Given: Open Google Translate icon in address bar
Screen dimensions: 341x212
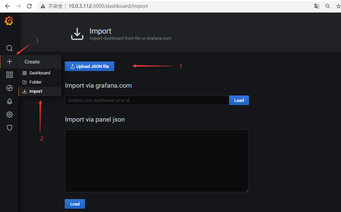Looking at the screenshot, I should click(316, 6).
